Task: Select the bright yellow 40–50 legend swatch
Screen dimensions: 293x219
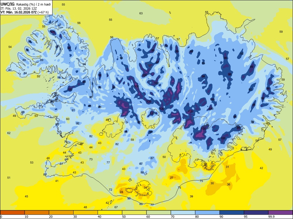Action: (110, 213)
